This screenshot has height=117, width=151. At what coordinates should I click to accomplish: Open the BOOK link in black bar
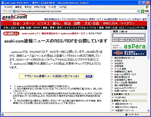click(37, 28)
